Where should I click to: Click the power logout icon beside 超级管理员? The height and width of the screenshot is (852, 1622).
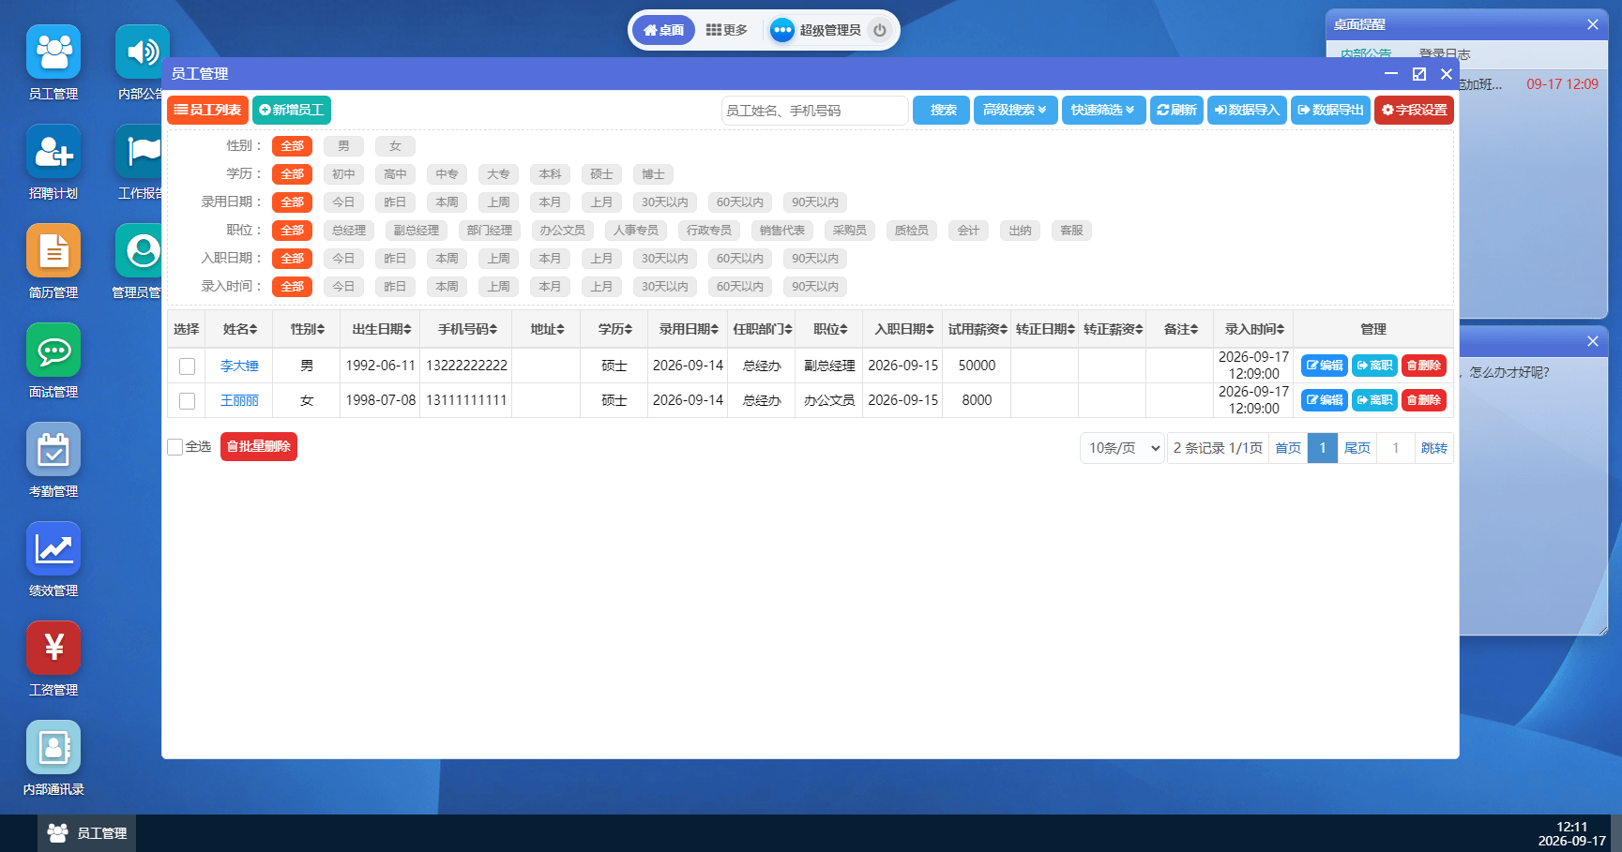(880, 30)
